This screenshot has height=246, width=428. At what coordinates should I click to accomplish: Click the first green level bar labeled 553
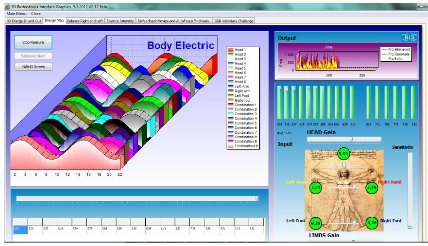[x=279, y=102]
